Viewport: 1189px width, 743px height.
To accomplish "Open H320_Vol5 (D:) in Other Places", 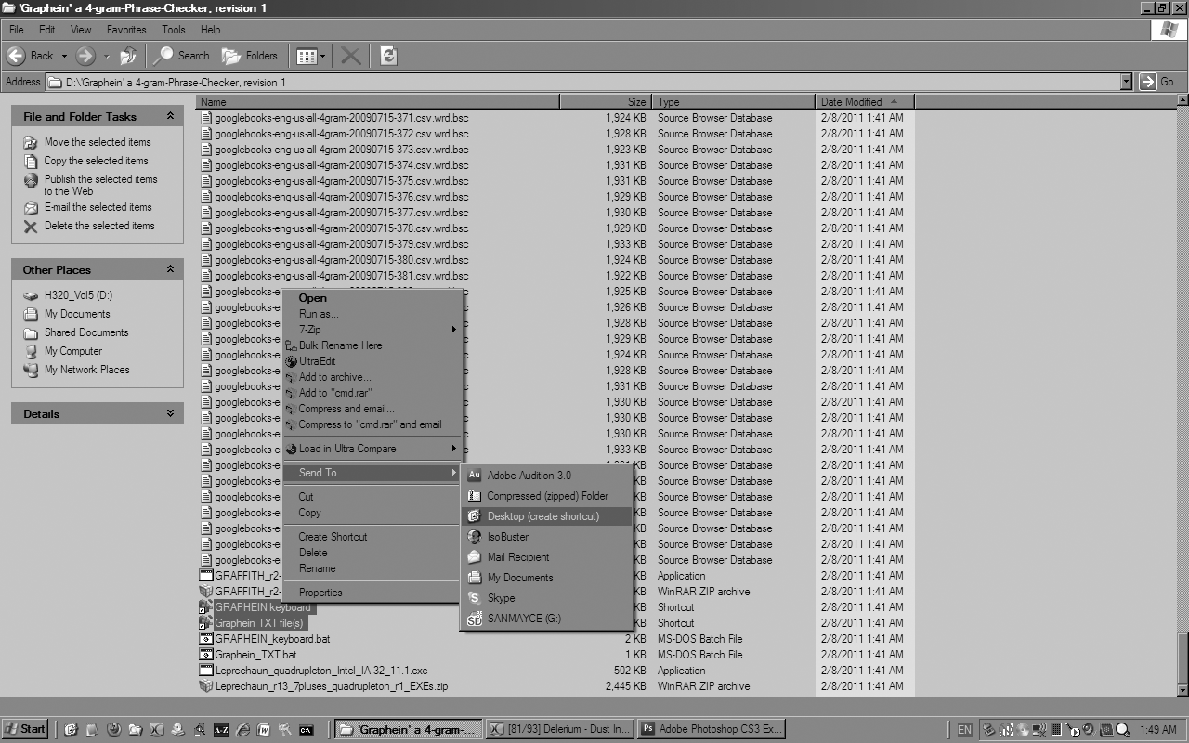I will (x=78, y=295).
